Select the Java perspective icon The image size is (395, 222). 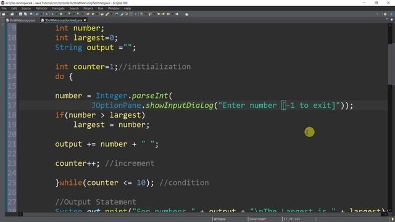pyautogui.click(x=391, y=14)
